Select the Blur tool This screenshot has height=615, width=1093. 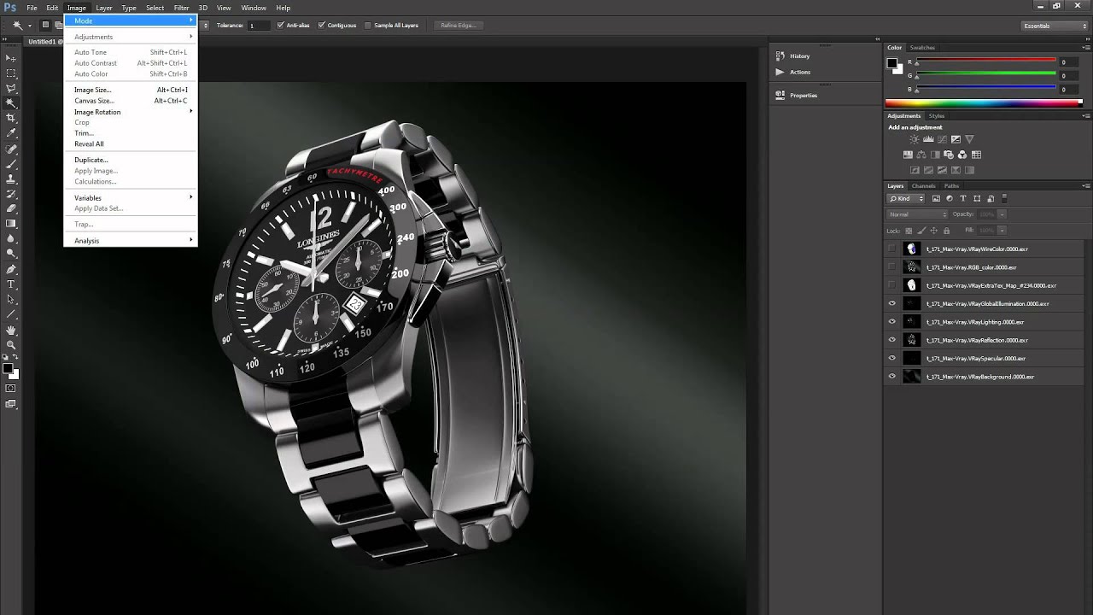(11, 238)
